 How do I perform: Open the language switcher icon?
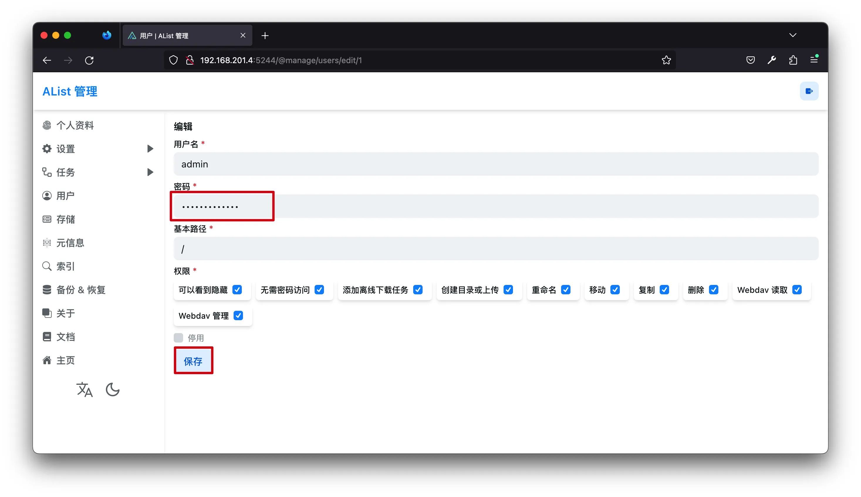tap(84, 390)
